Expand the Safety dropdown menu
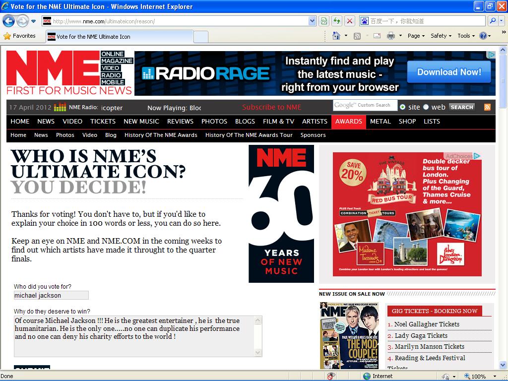 (x=441, y=36)
